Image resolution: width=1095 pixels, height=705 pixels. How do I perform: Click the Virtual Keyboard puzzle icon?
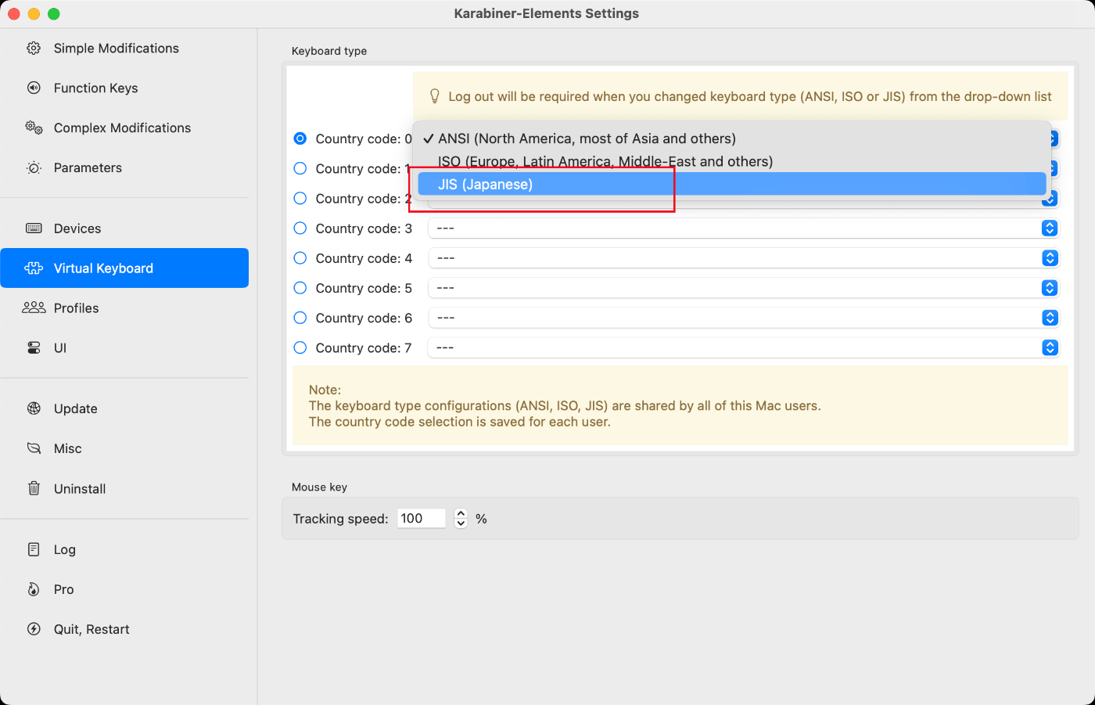[34, 268]
